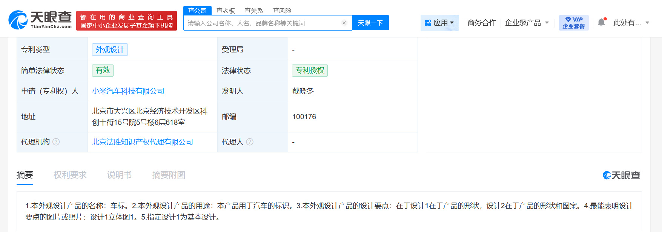Click the 专利类型 label cell
Image resolution: width=662 pixels, height=232 pixels.
click(x=52, y=49)
